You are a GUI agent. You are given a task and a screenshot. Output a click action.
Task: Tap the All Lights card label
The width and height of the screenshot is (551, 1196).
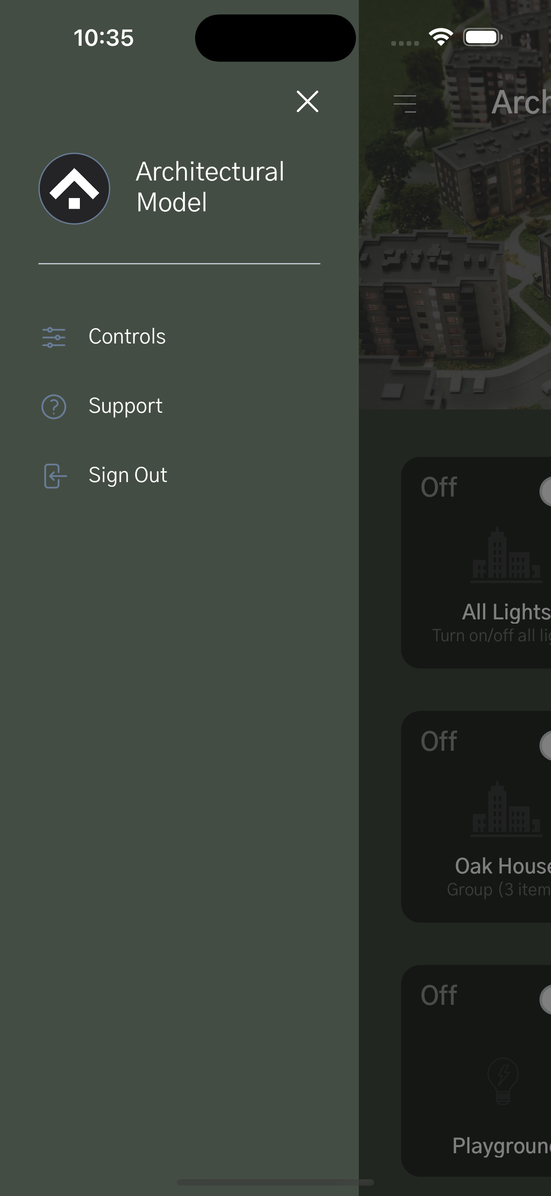tap(506, 612)
